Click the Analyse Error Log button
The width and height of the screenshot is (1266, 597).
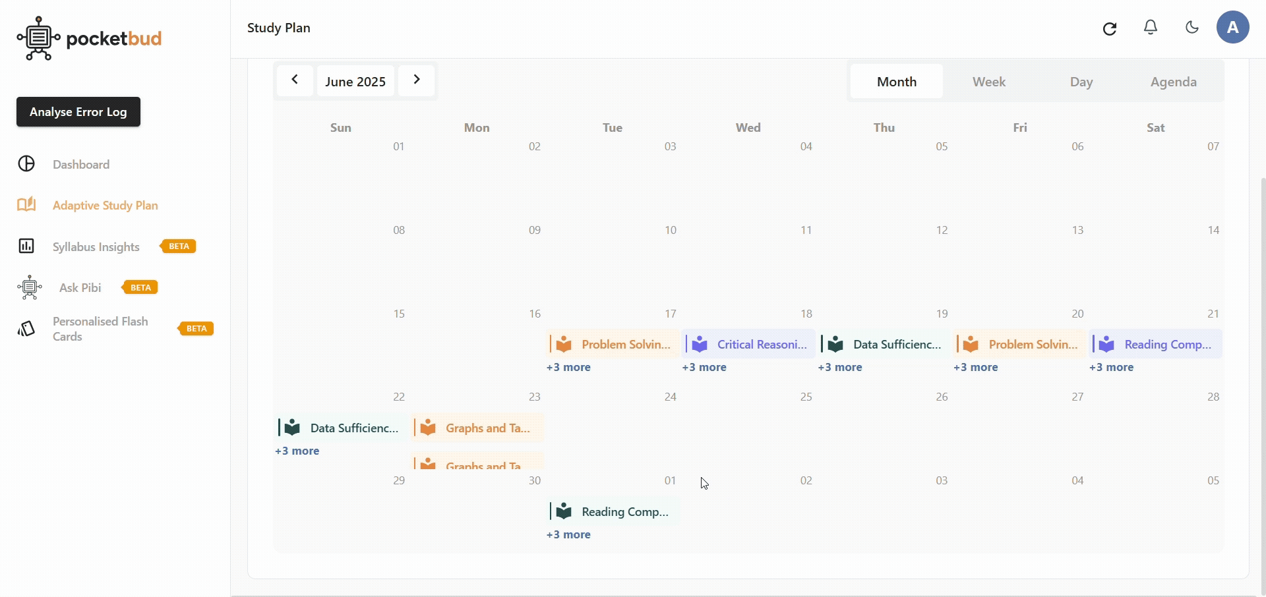pyautogui.click(x=78, y=112)
